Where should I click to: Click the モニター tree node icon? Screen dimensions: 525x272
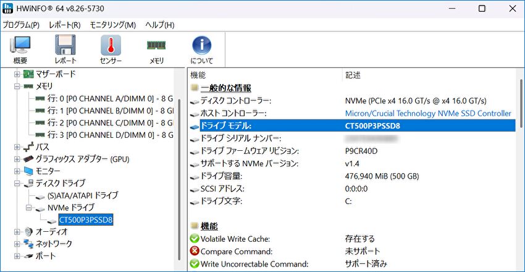tap(28, 171)
